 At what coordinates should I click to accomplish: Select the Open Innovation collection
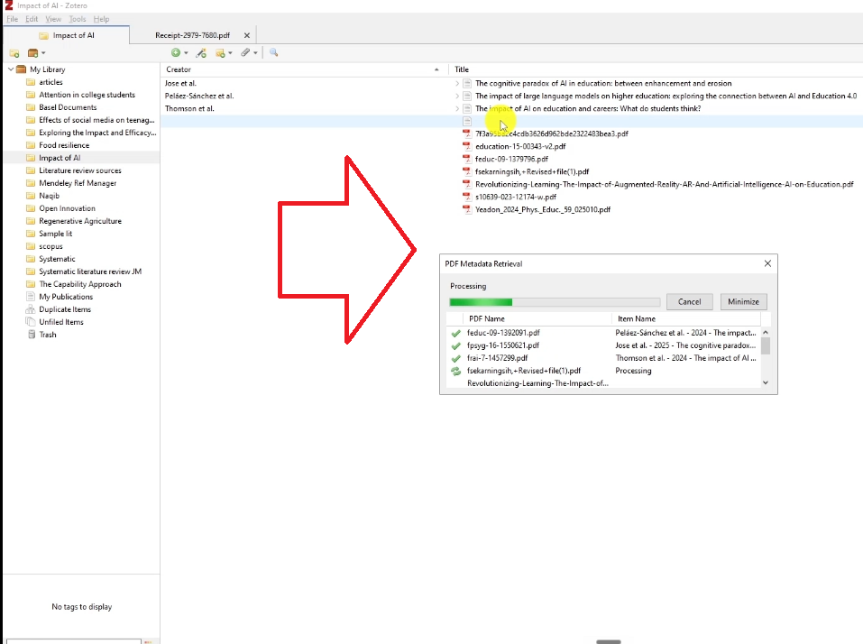click(67, 208)
